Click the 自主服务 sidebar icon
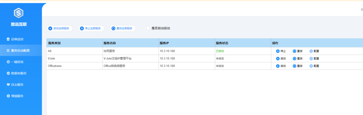 [x=8, y=85]
